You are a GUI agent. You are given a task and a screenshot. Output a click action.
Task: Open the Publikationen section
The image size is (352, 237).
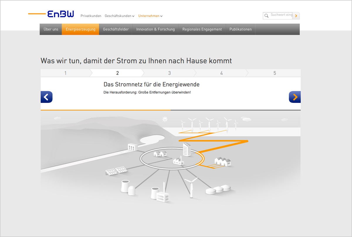click(x=241, y=29)
